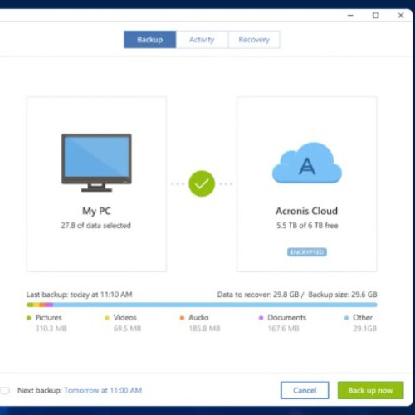Click the 'Backup size: 29.6 GB' text

(343, 295)
